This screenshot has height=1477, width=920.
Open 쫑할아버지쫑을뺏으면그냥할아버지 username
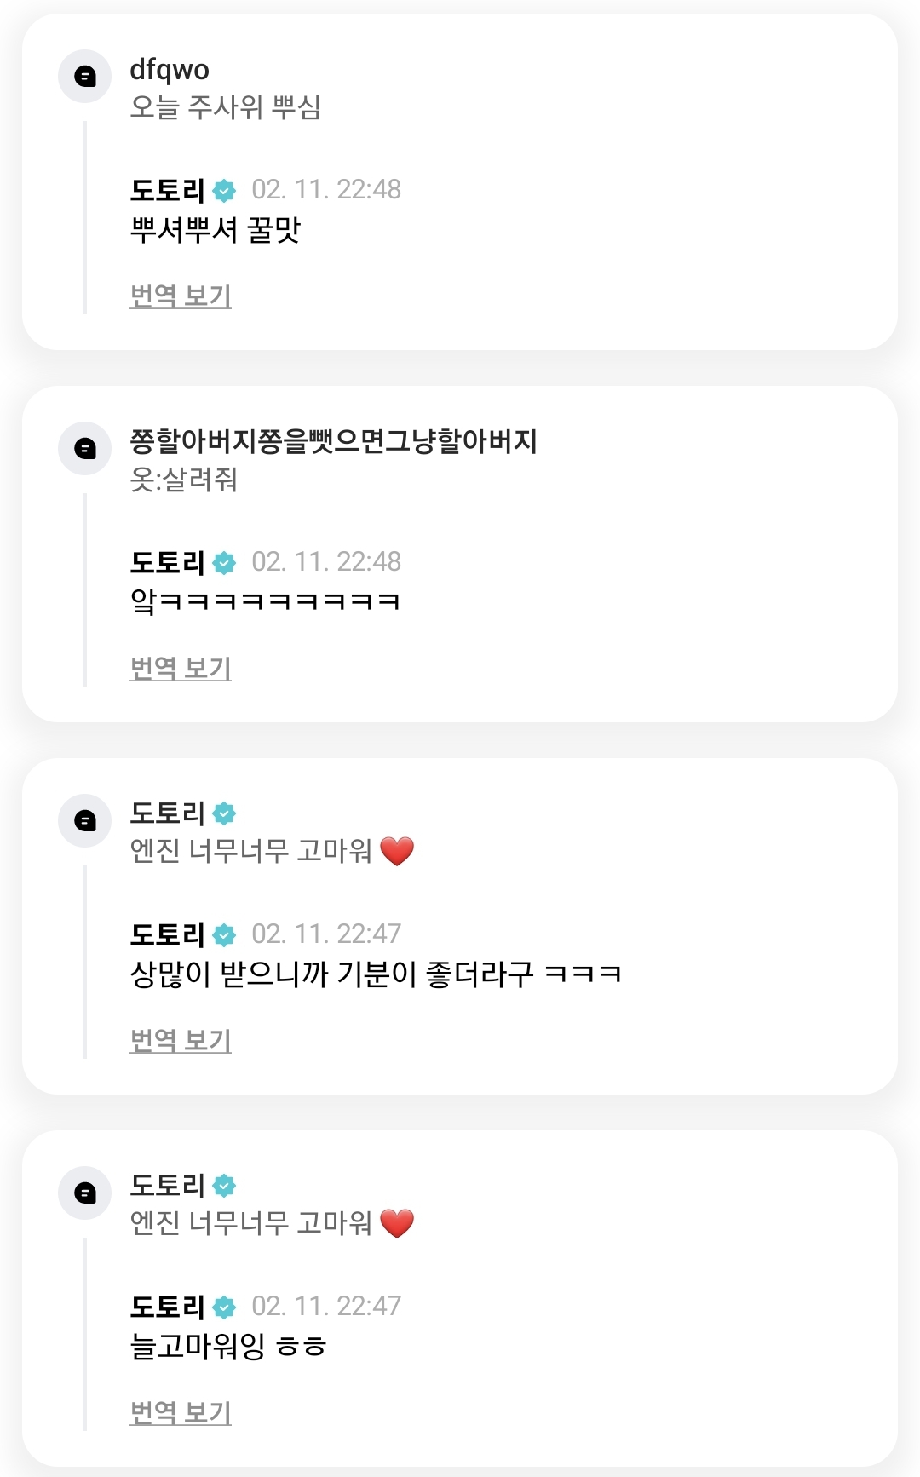coord(333,441)
